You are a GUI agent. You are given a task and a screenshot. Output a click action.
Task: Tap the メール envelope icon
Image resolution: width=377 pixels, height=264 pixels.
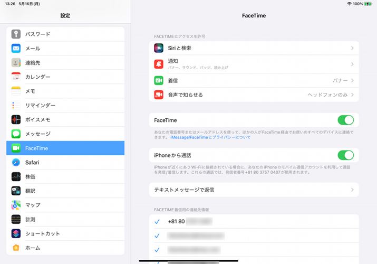[x=16, y=49]
